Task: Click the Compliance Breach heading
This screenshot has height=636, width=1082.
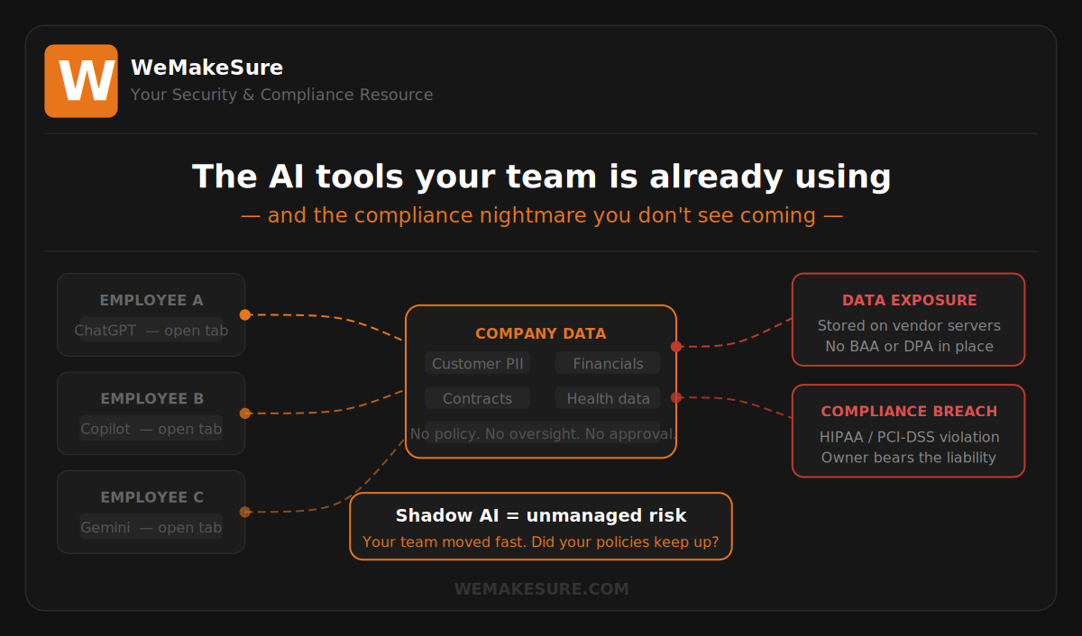Action: [x=909, y=412]
